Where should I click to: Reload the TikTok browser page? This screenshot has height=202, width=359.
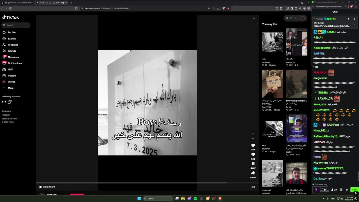click(x=10, y=8)
